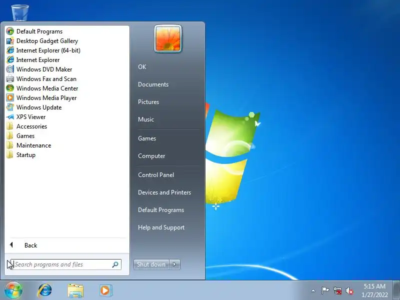Open XPS Viewer icon
The image size is (400, 300).
[x=10, y=117]
